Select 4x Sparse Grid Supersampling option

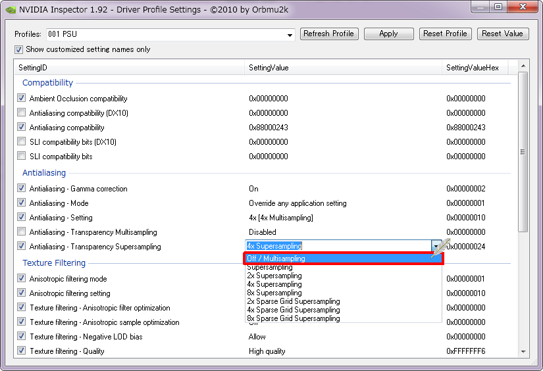pos(343,310)
